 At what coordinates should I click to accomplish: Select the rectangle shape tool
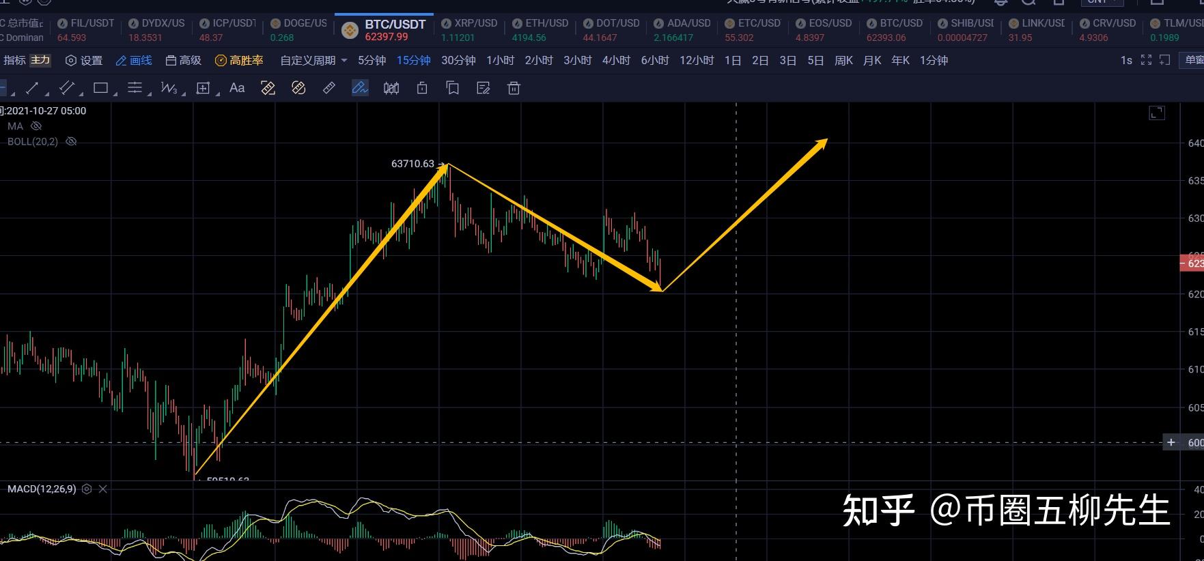[100, 87]
